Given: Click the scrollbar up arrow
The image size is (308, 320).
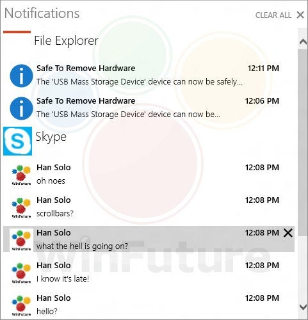Looking at the screenshot, I should [303, 42].
